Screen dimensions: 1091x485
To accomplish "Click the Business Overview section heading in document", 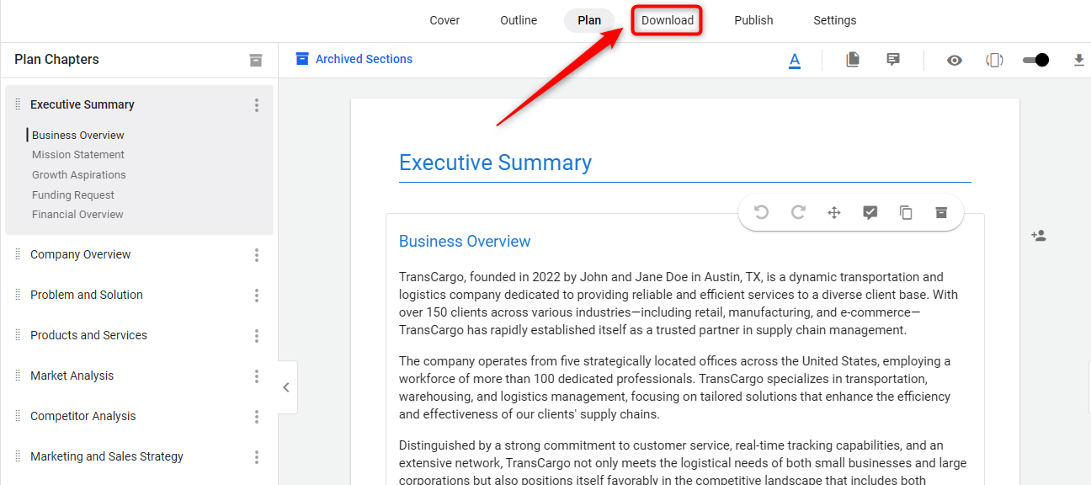I will 465,242.
